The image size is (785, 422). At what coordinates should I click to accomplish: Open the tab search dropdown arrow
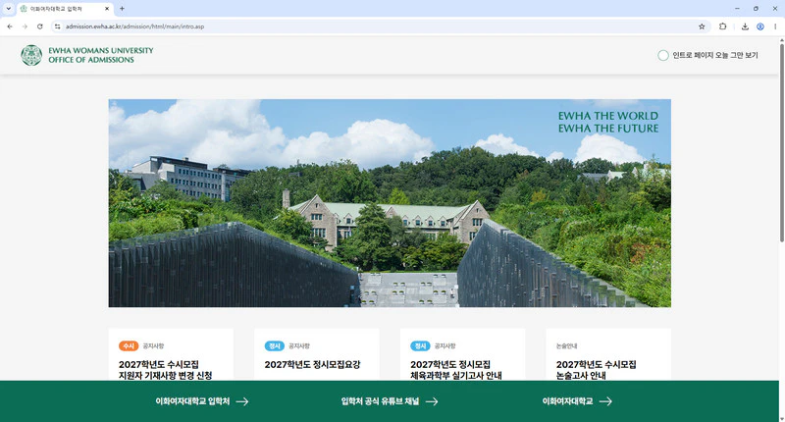pos(8,9)
